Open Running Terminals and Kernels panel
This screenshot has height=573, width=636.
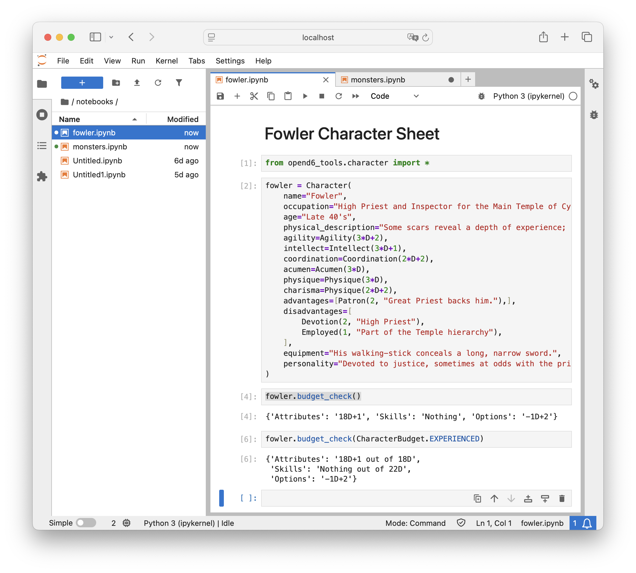tap(42, 115)
